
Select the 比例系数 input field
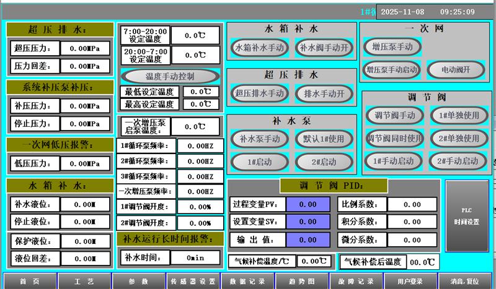(x=412, y=204)
